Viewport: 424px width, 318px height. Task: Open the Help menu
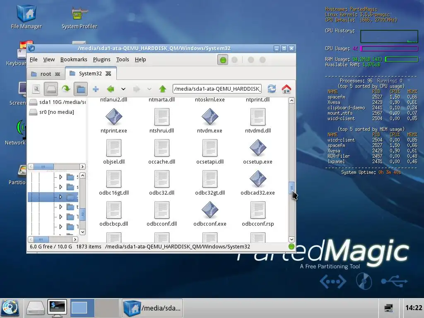pyautogui.click(x=140, y=60)
